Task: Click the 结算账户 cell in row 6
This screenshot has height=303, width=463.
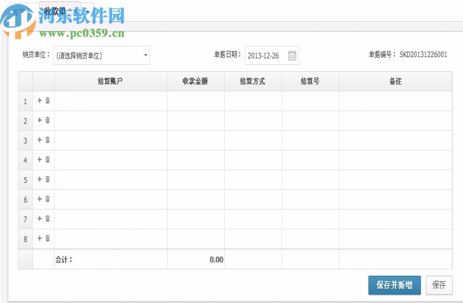Action: click(x=111, y=199)
